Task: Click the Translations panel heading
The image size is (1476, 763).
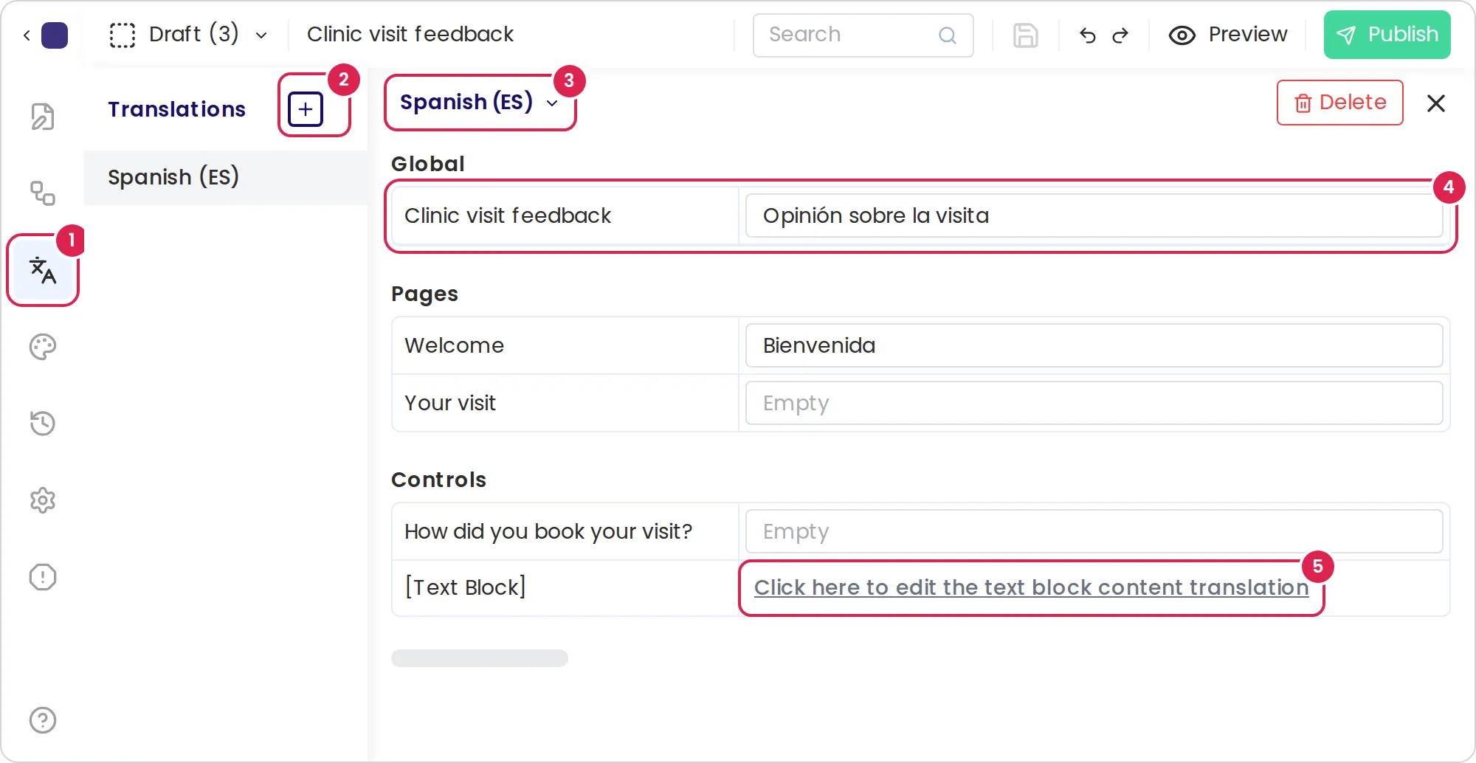Action: (x=176, y=109)
